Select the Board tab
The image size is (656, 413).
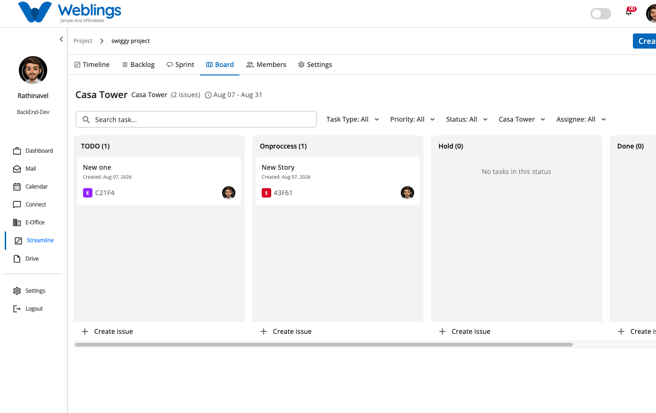220,65
